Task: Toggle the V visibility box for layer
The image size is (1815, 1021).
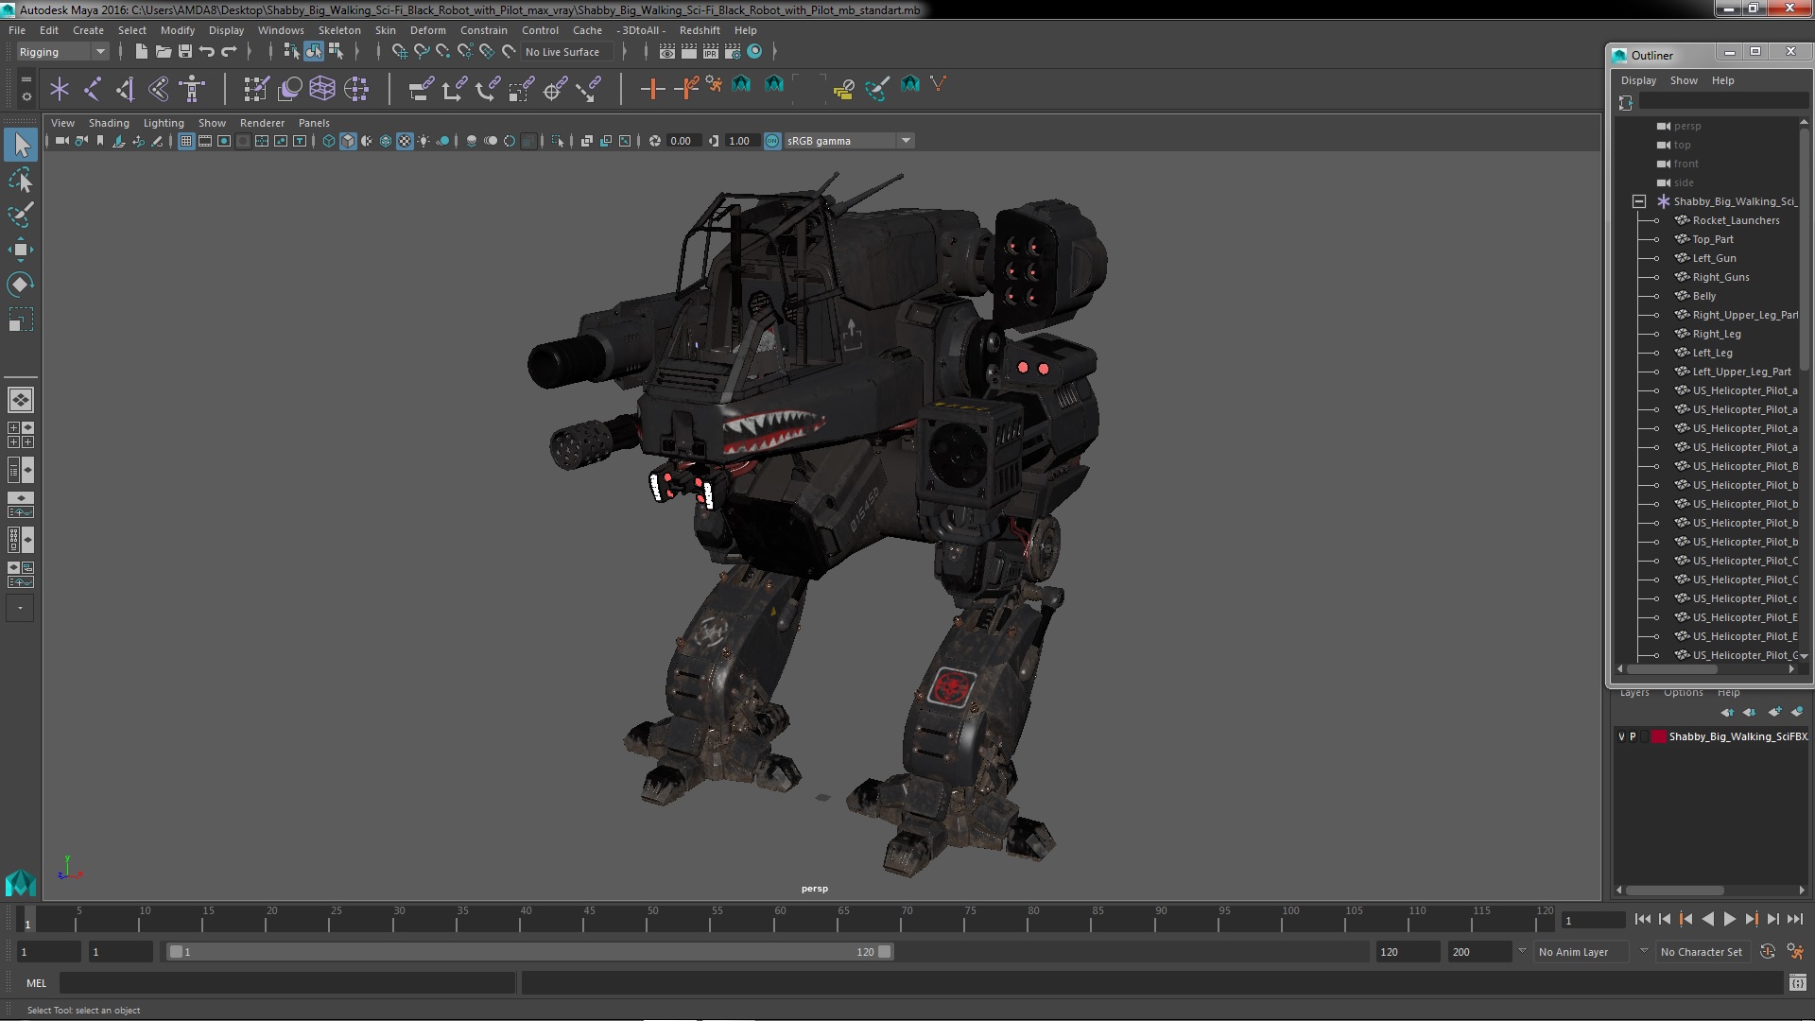Action: (x=1621, y=736)
